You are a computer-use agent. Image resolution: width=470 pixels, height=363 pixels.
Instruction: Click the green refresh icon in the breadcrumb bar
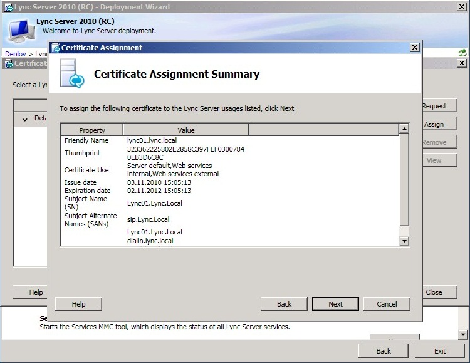[462, 53]
